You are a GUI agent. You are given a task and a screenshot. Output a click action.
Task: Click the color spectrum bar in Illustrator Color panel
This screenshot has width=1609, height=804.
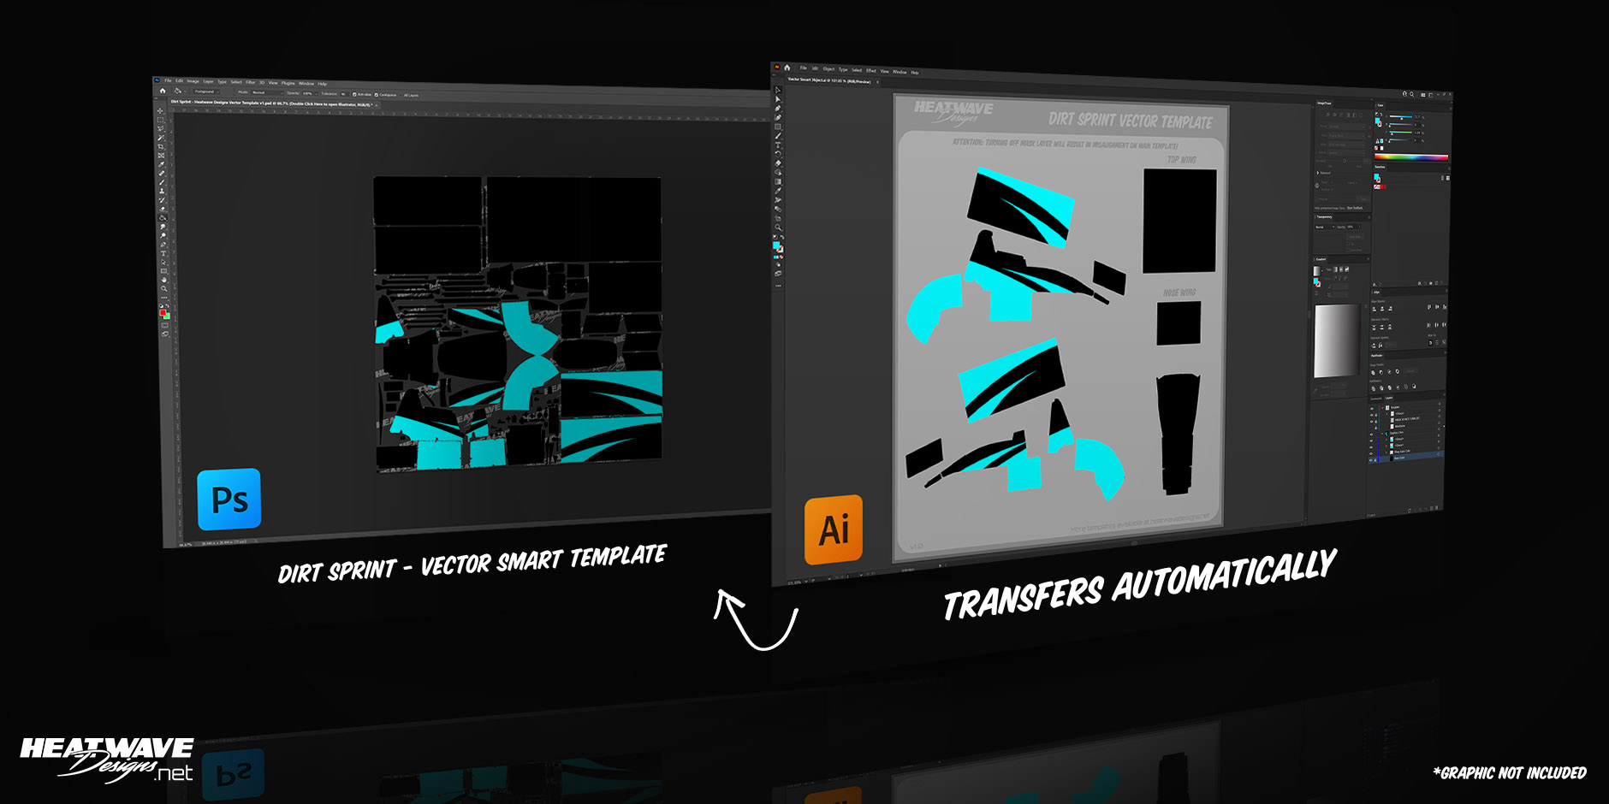point(1411,157)
